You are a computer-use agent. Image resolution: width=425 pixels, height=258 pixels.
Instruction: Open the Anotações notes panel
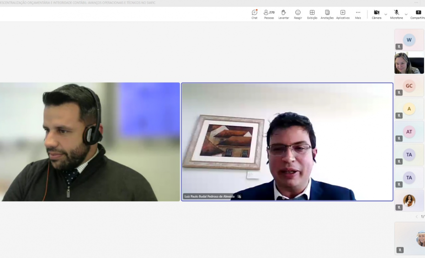point(327,14)
